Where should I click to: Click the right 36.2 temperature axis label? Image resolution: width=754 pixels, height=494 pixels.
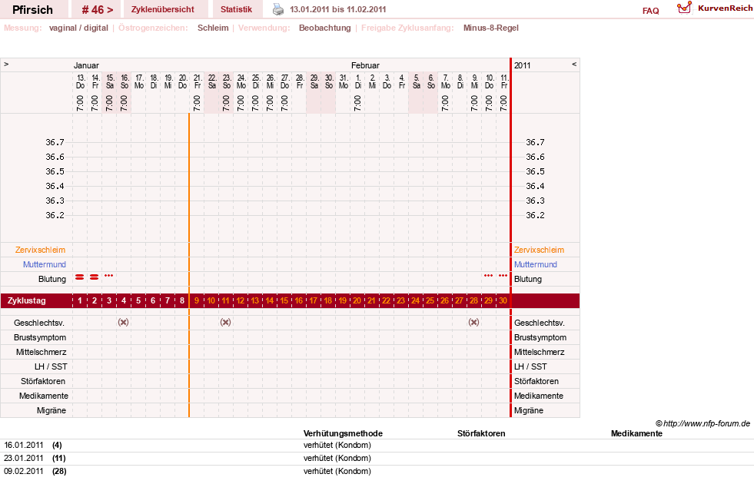click(535, 215)
